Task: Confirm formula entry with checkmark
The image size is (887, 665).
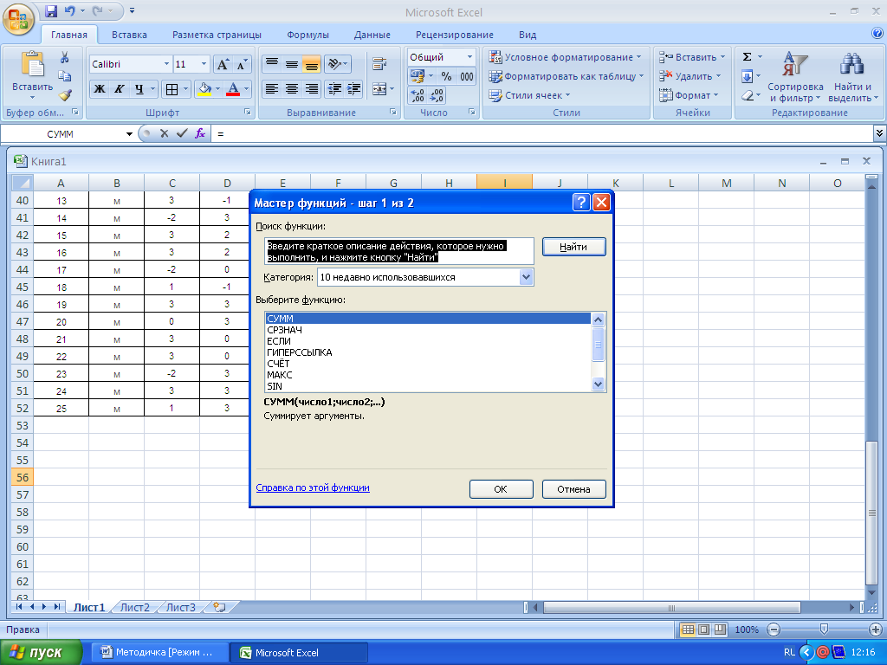Action: point(182,133)
